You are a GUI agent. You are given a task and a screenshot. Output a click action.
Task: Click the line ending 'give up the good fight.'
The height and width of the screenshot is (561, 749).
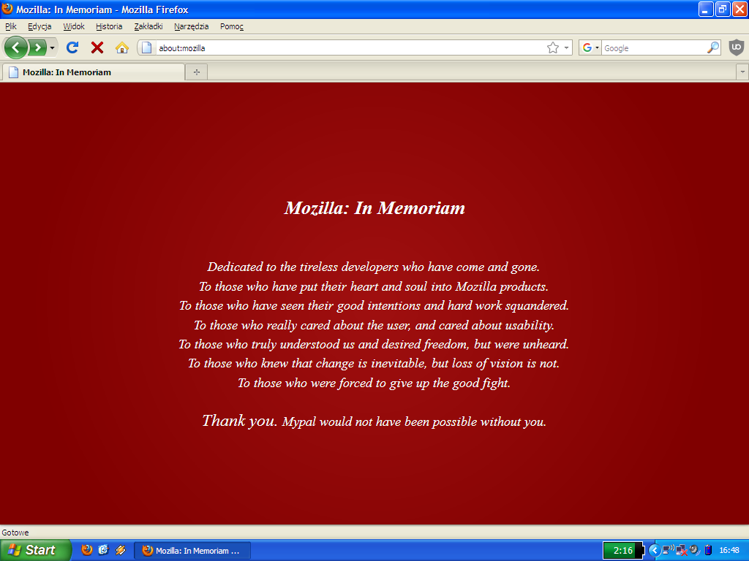(x=374, y=383)
